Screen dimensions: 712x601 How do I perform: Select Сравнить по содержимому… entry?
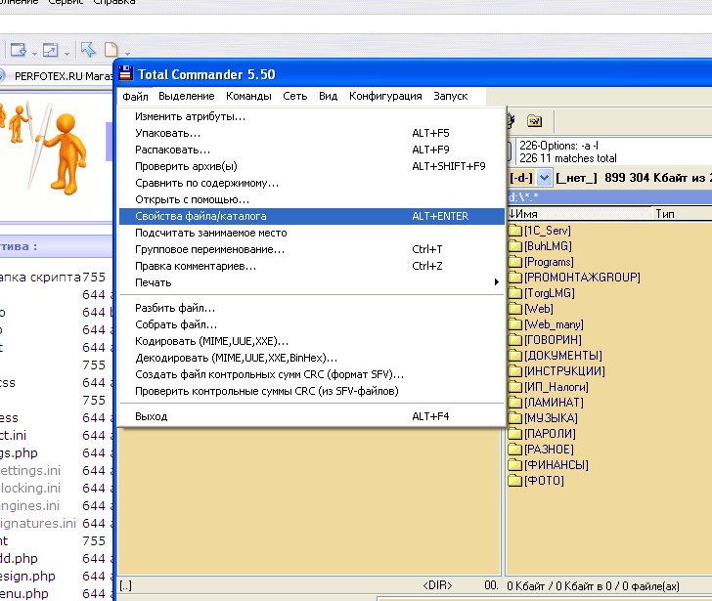pos(312,184)
